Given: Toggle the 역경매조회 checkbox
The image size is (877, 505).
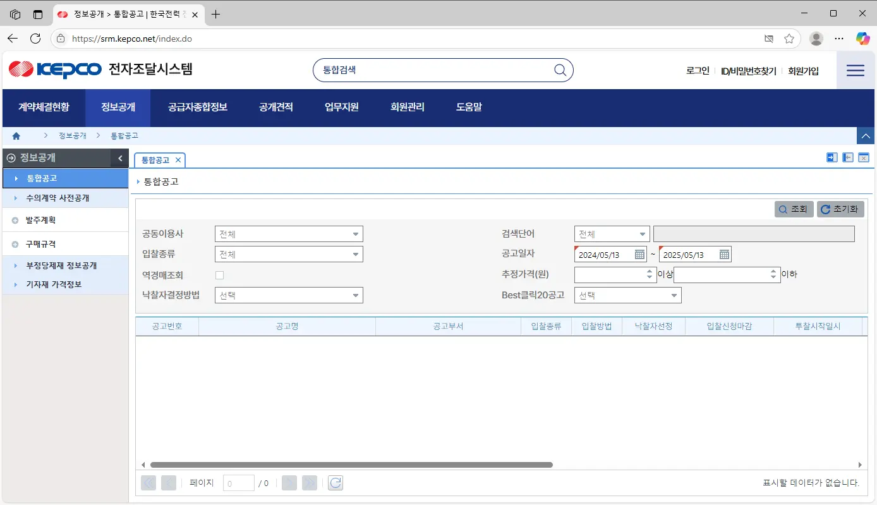Looking at the screenshot, I should tap(219, 275).
